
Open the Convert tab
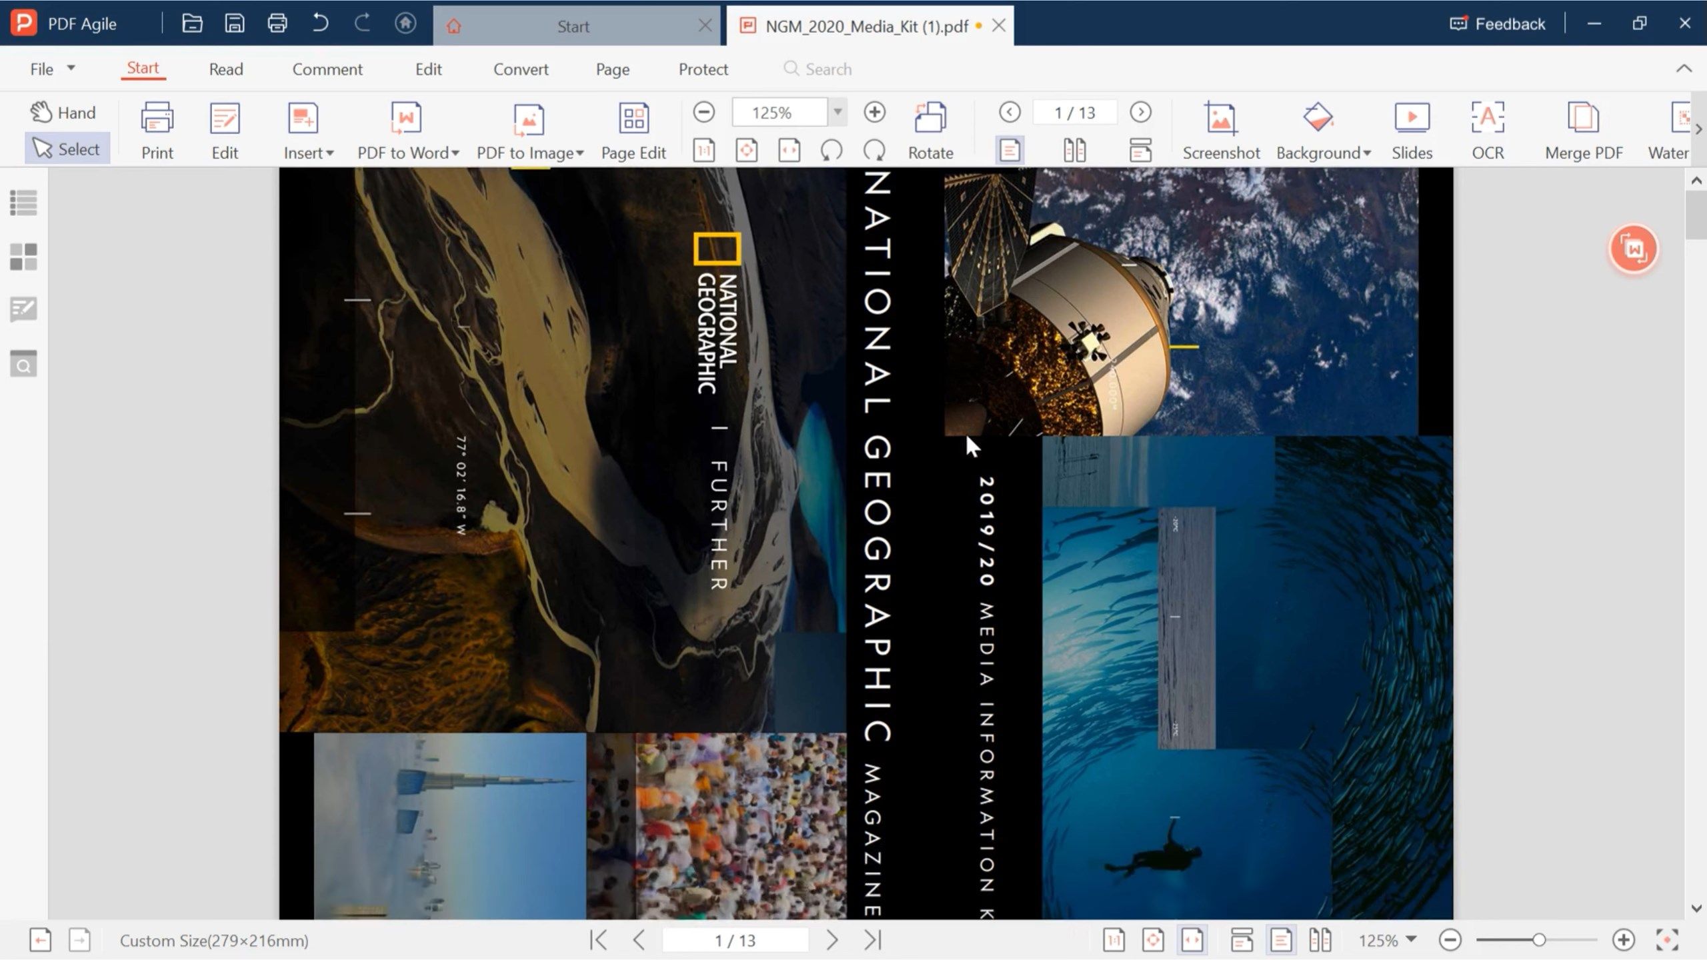click(x=521, y=69)
